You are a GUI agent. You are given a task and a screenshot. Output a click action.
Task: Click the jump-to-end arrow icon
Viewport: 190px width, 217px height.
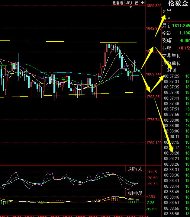pyautogui.click(x=143, y=3)
